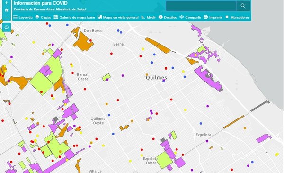Return to the default home extent

click(x=7, y=10)
